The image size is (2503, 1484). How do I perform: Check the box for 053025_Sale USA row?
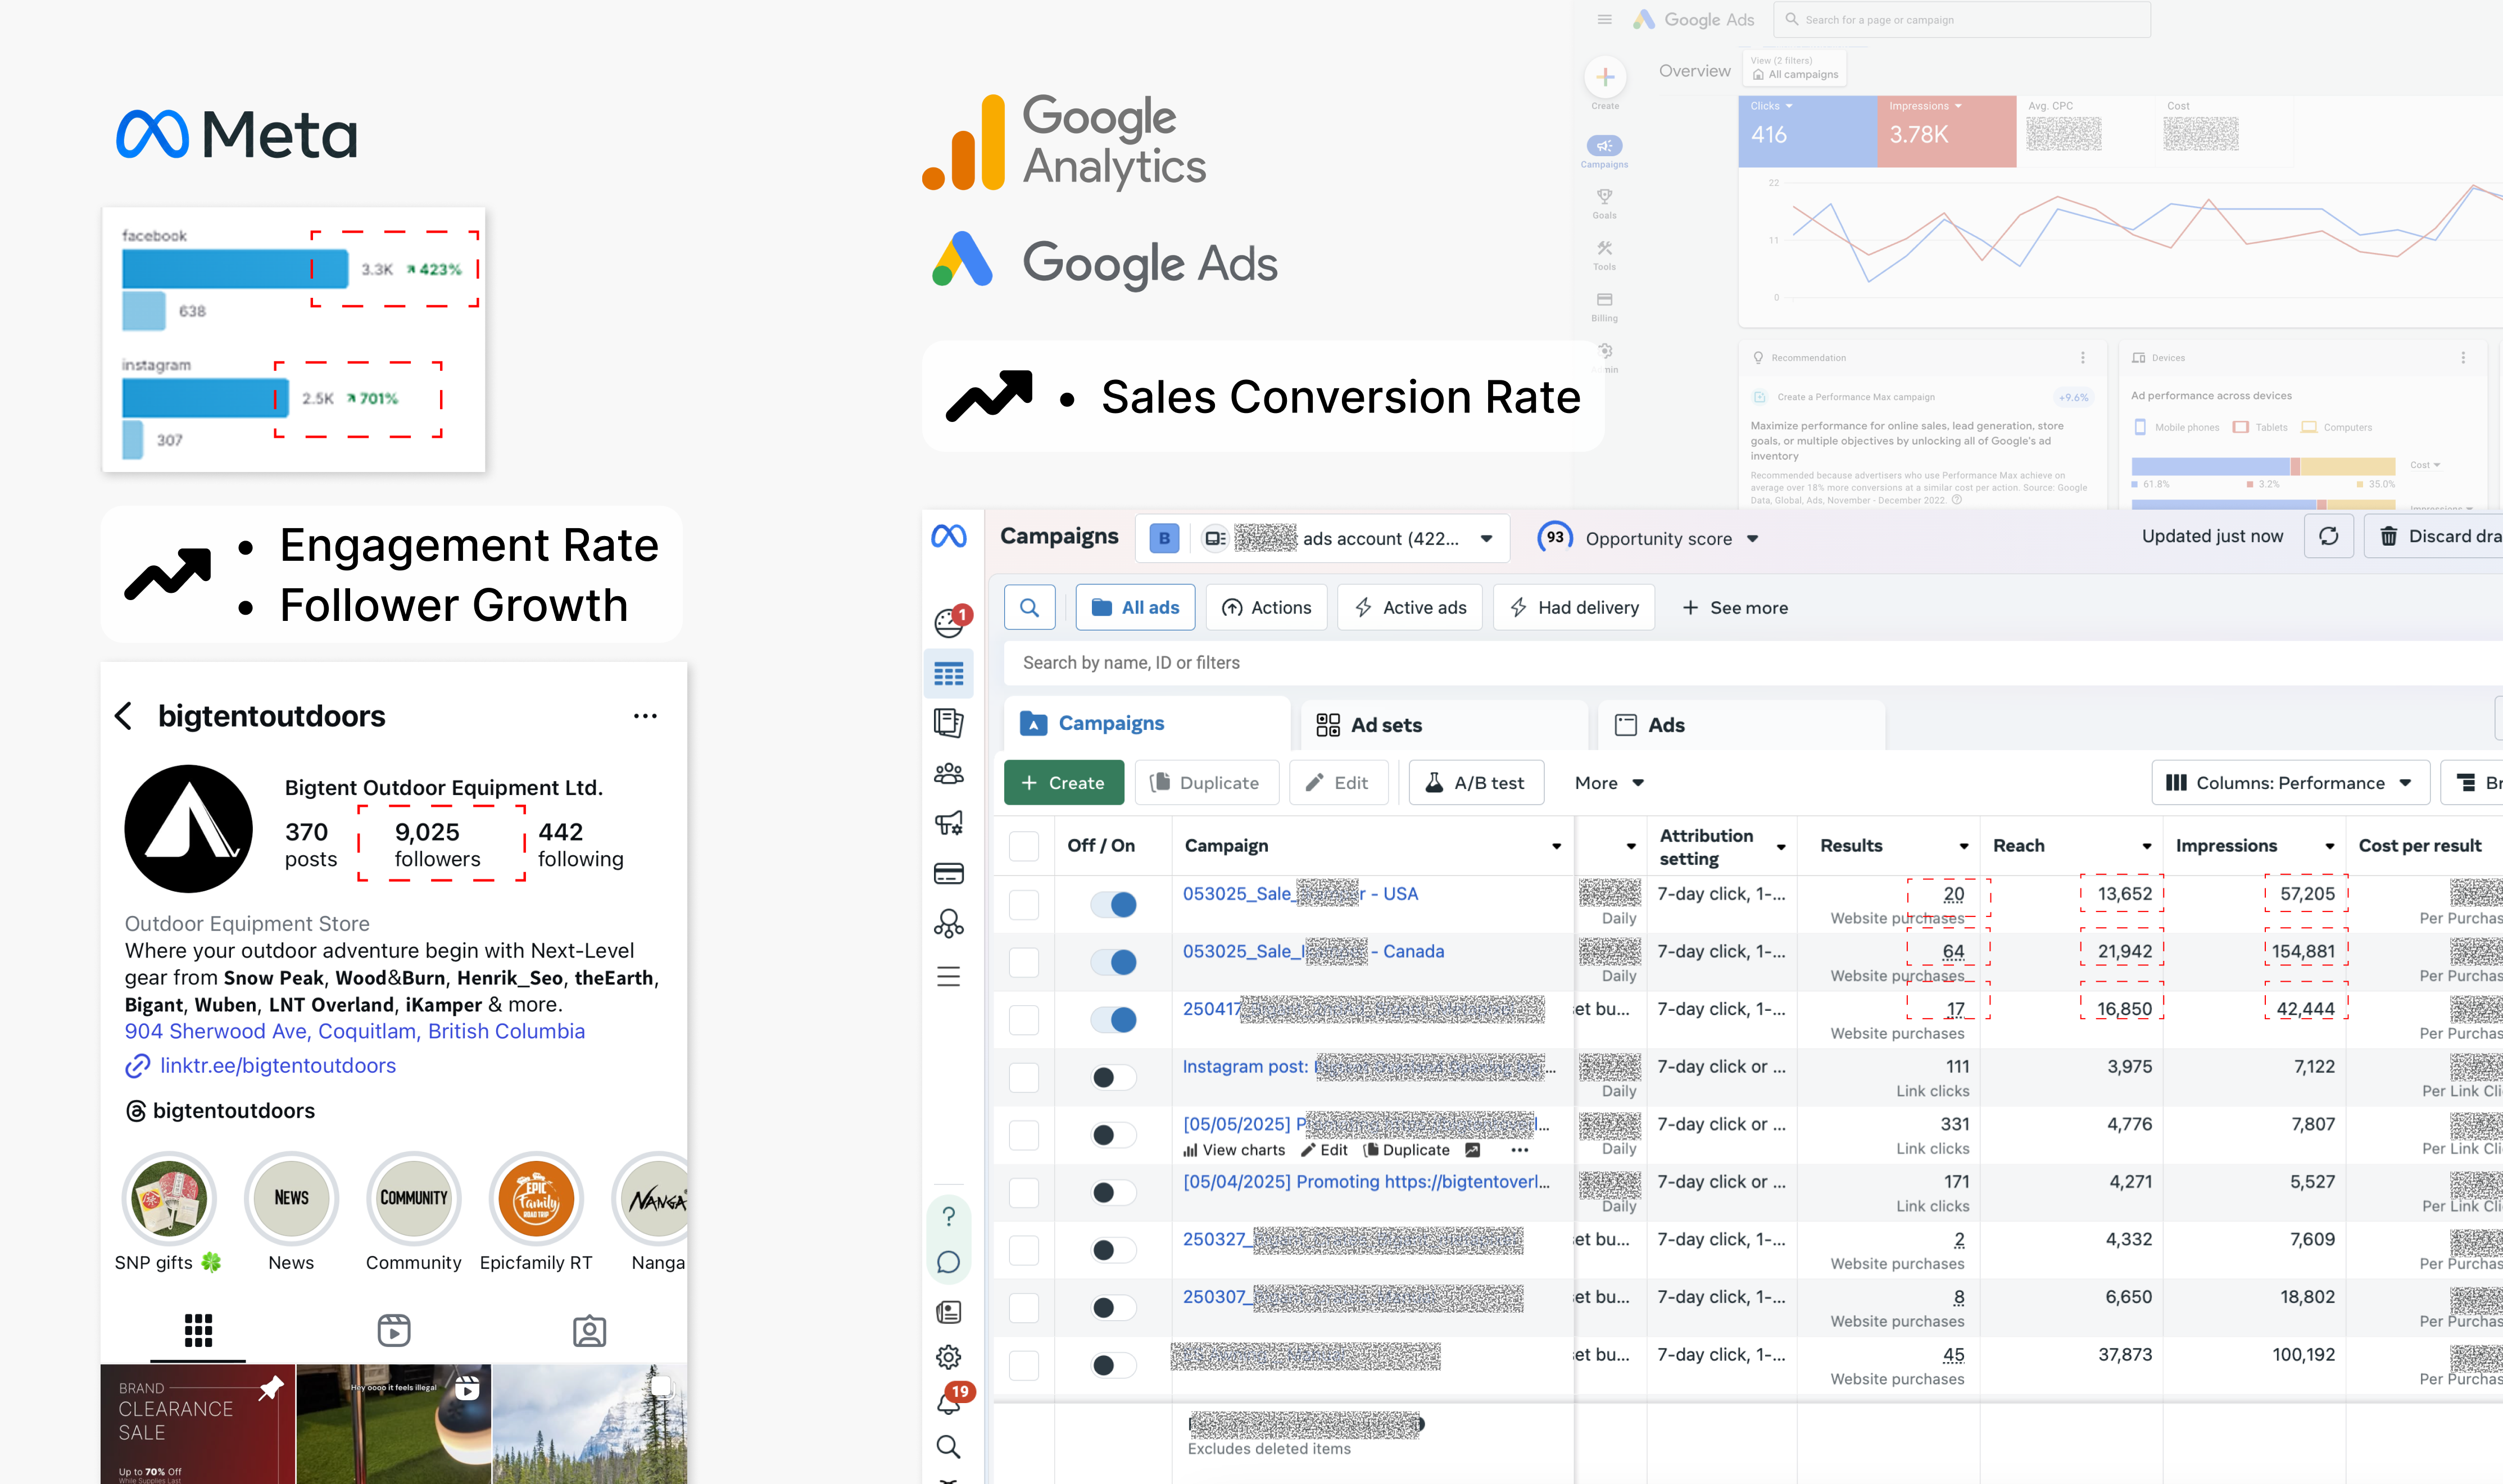[x=1023, y=905]
